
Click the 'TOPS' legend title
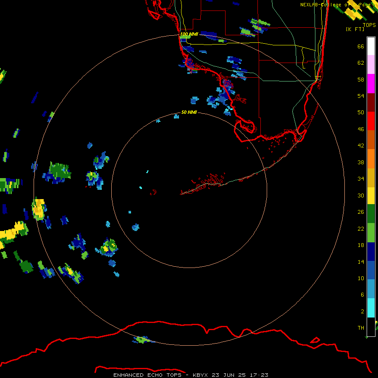tap(369, 25)
